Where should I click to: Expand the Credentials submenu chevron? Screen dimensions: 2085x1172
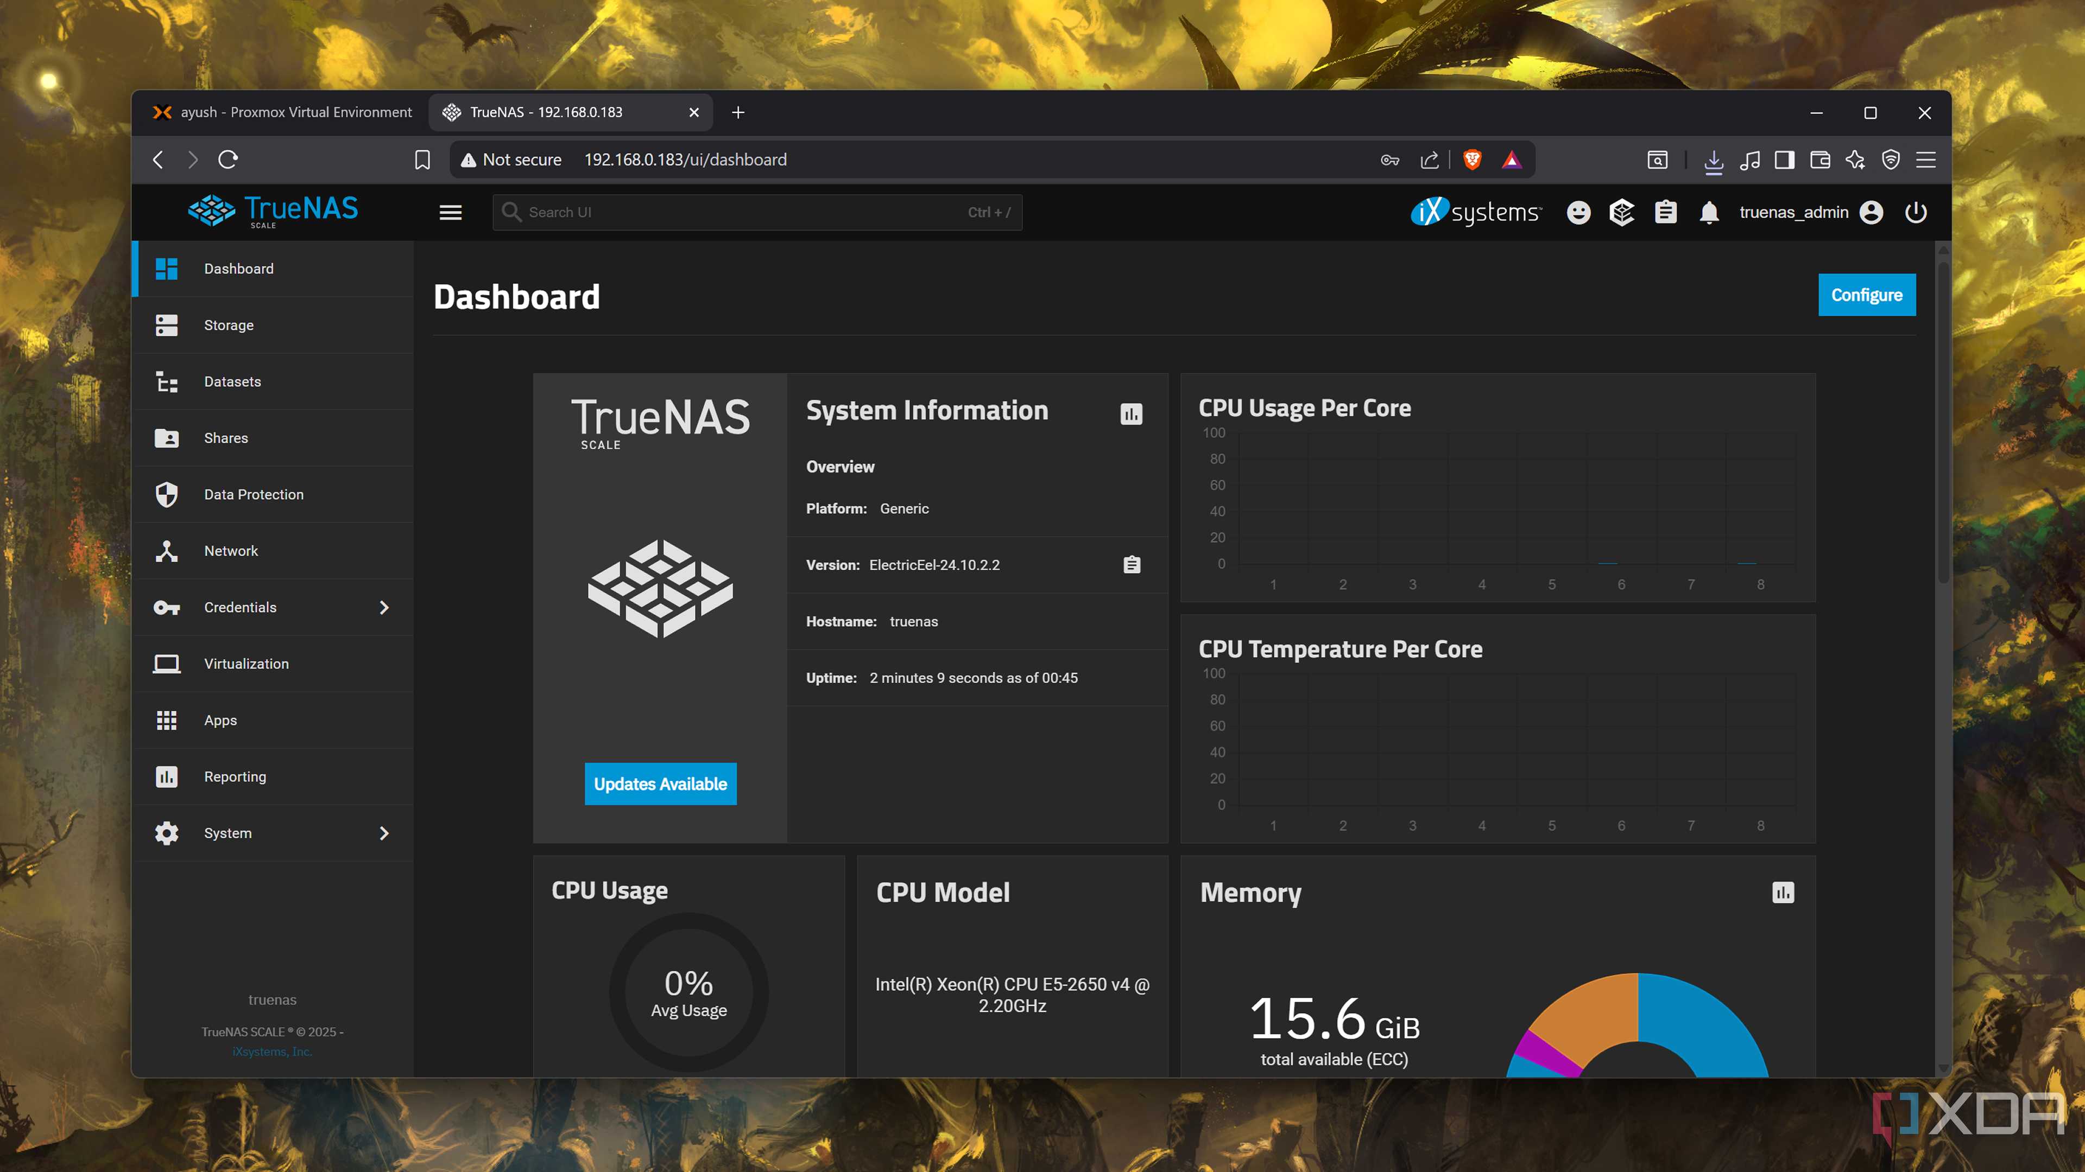[x=384, y=608]
